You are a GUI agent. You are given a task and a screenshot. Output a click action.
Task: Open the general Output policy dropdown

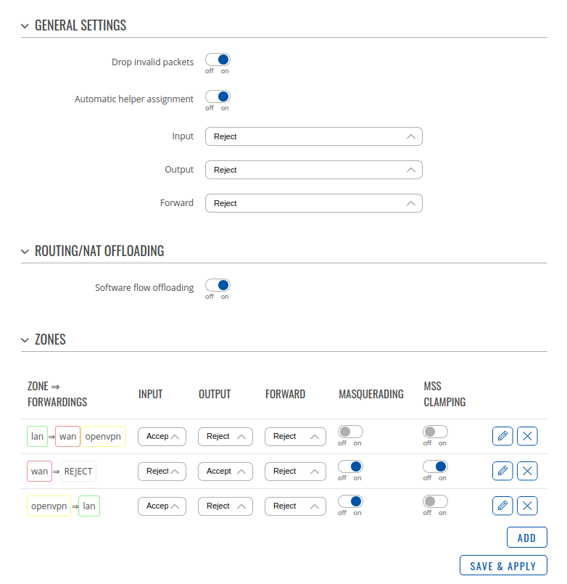click(x=314, y=170)
